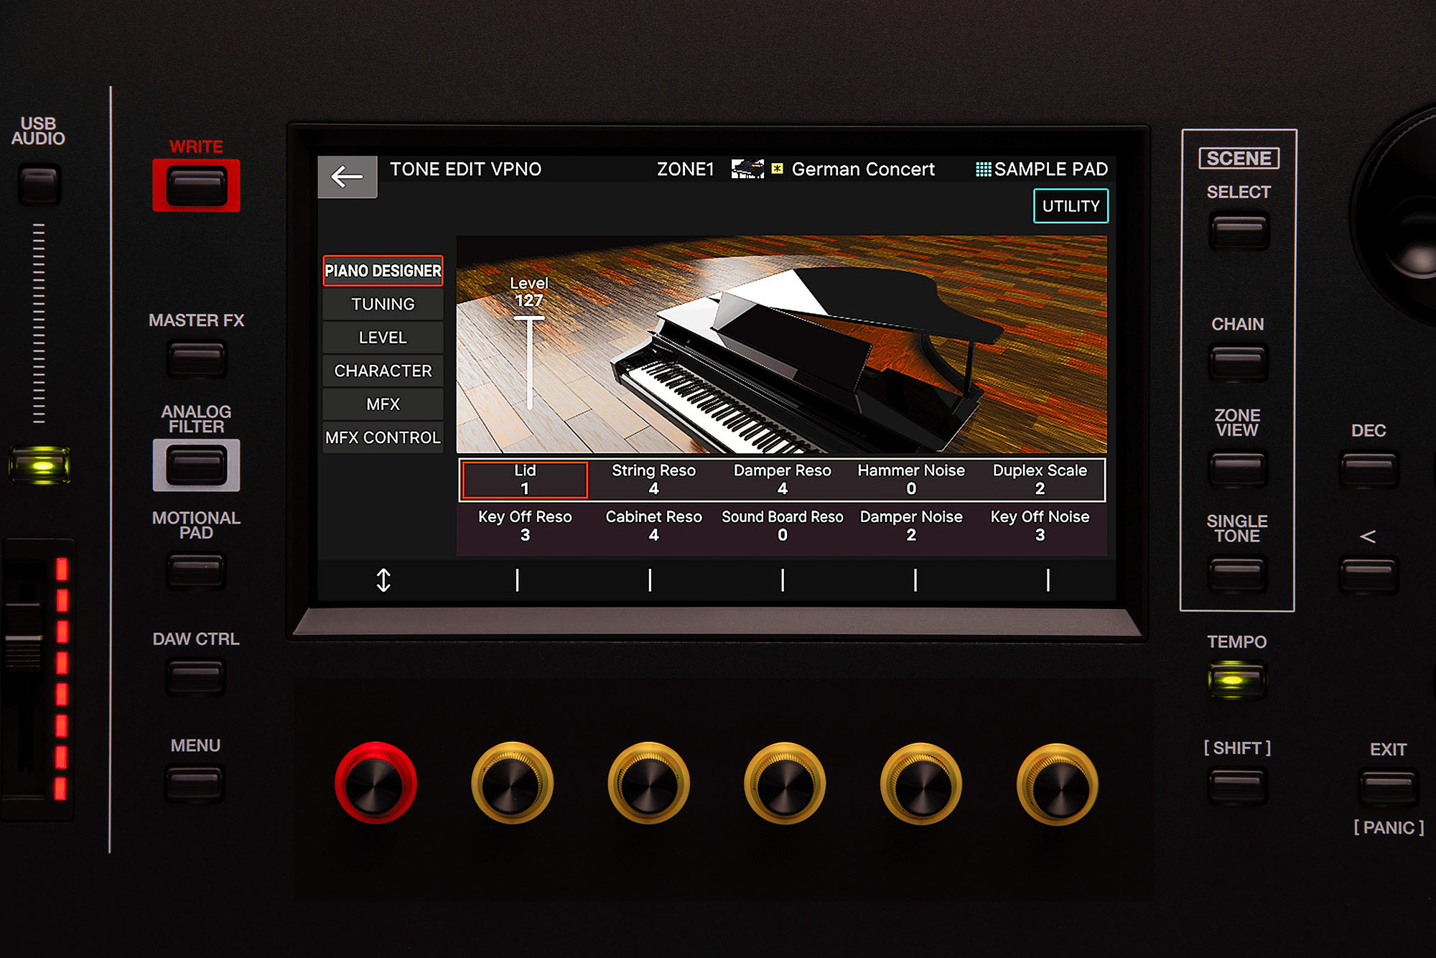
Task: Expand the MFX Control option
Action: [383, 434]
